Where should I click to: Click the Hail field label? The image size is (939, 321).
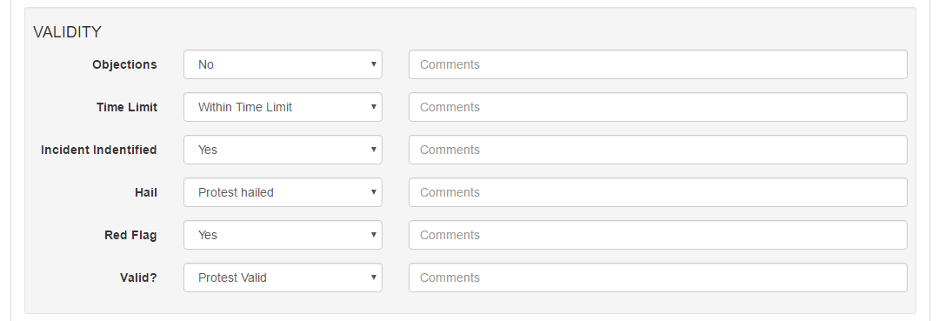click(146, 192)
